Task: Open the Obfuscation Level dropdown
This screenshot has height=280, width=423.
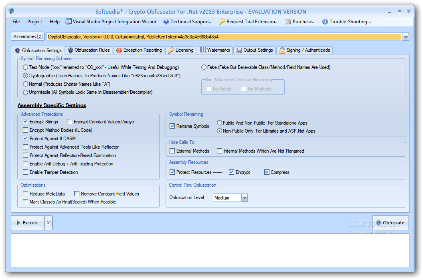Action: [245, 198]
